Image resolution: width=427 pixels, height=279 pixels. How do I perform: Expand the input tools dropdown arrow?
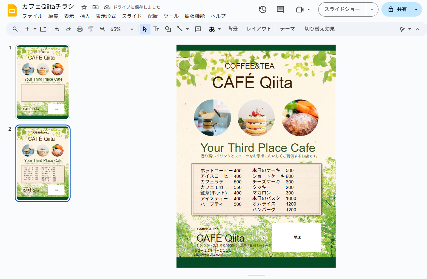click(x=220, y=29)
